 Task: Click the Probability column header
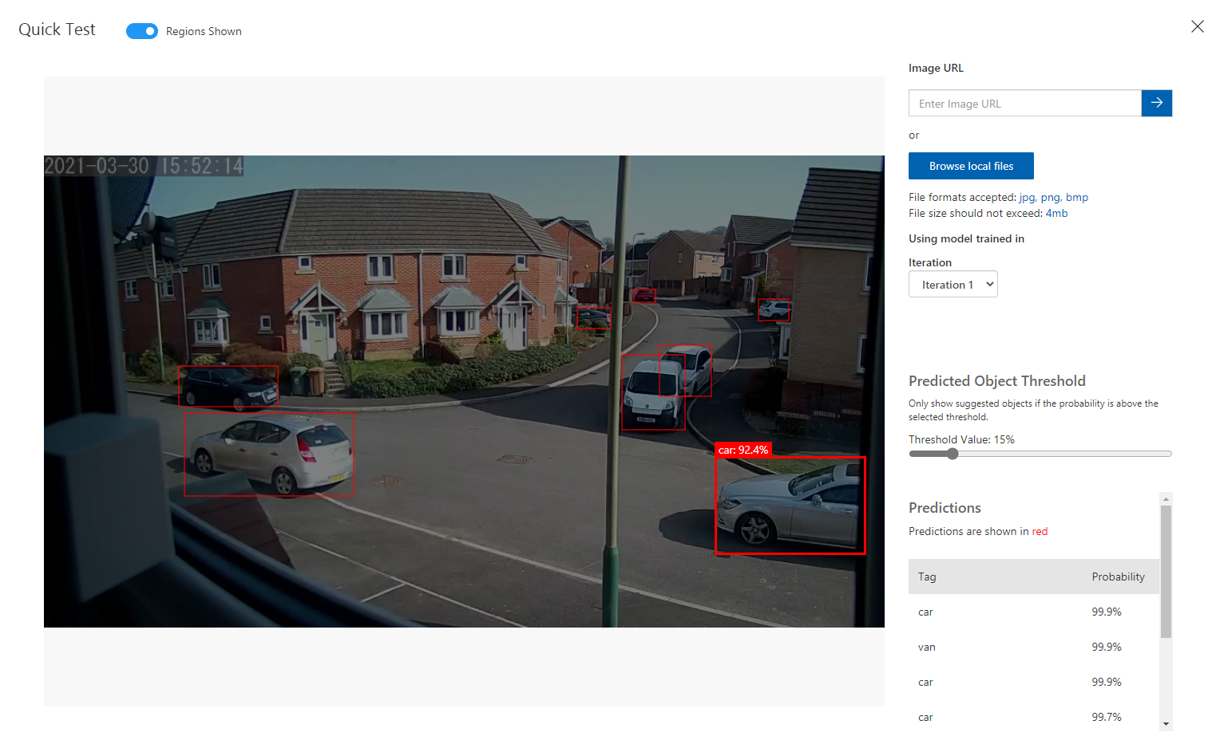click(x=1117, y=577)
